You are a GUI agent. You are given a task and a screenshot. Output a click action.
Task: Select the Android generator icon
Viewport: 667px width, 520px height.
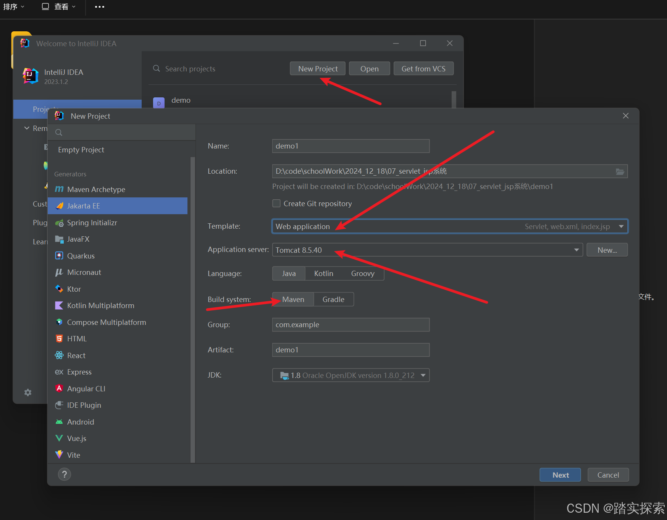click(x=59, y=422)
